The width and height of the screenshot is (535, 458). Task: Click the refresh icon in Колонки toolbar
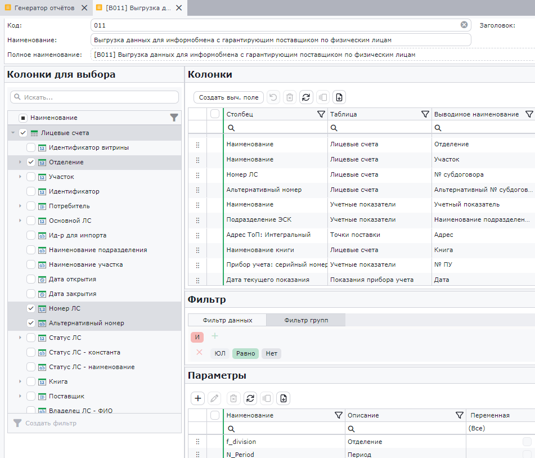coord(306,97)
